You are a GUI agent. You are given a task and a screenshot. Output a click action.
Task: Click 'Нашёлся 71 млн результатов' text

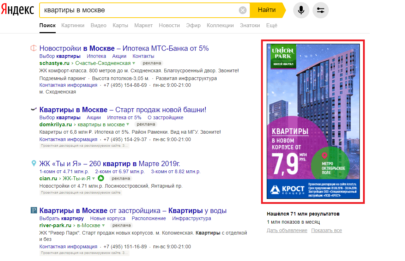(303, 214)
